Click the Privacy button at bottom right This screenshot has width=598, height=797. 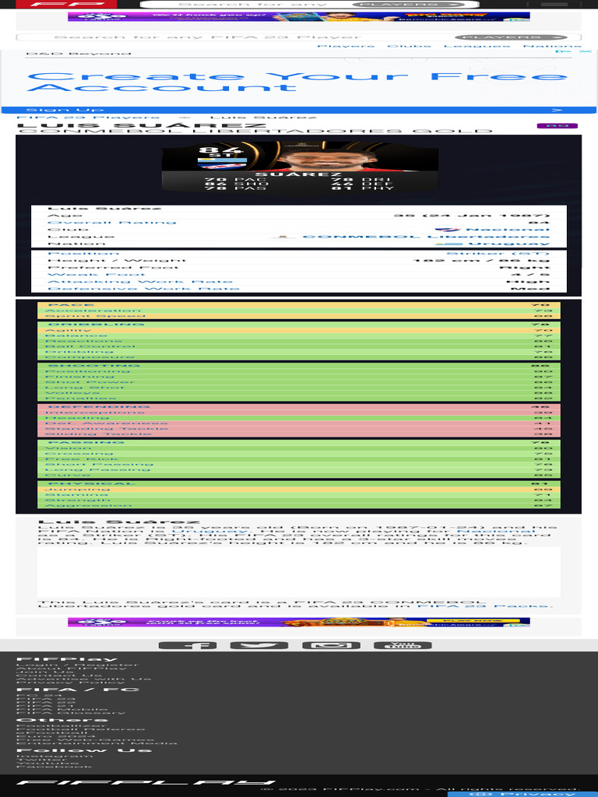pyautogui.click(x=522, y=793)
